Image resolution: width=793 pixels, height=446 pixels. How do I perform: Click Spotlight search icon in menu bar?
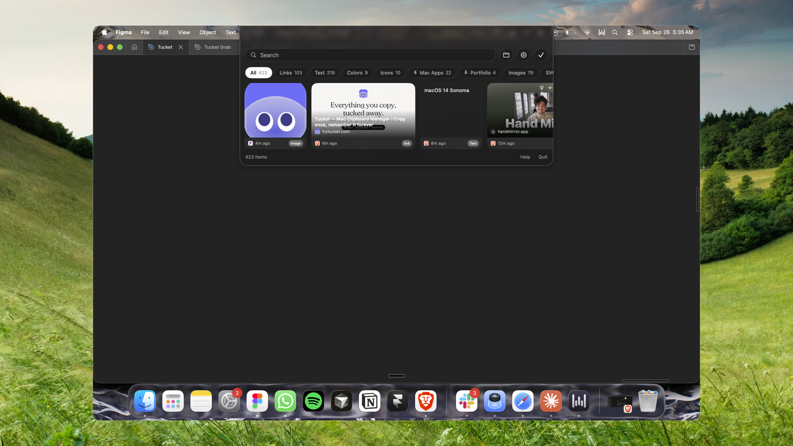615,32
